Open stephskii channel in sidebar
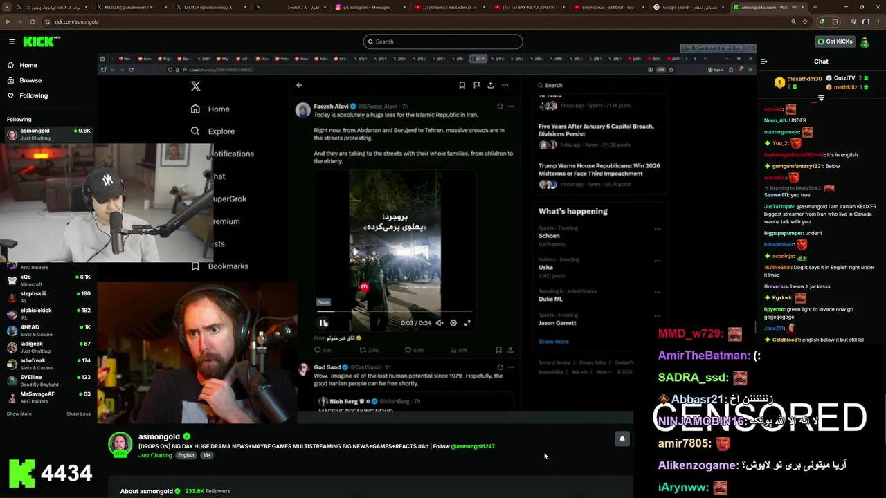This screenshot has height=498, width=886. tap(48, 297)
